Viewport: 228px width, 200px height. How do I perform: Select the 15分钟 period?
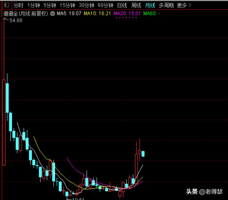tap(67, 5)
